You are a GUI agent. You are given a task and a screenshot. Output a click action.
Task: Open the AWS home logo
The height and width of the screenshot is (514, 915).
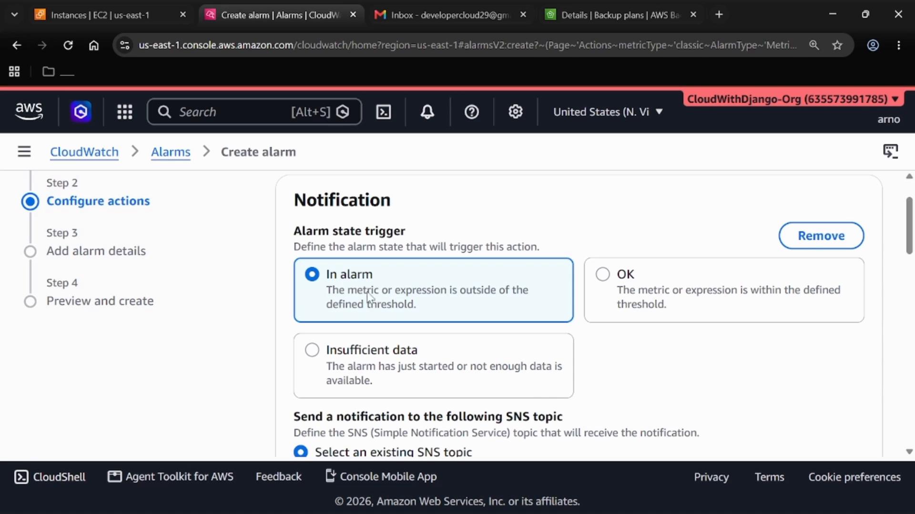29,111
